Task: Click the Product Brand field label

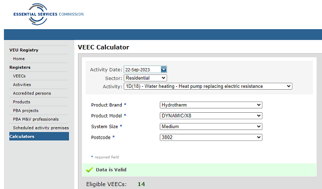Action: [x=106, y=105]
